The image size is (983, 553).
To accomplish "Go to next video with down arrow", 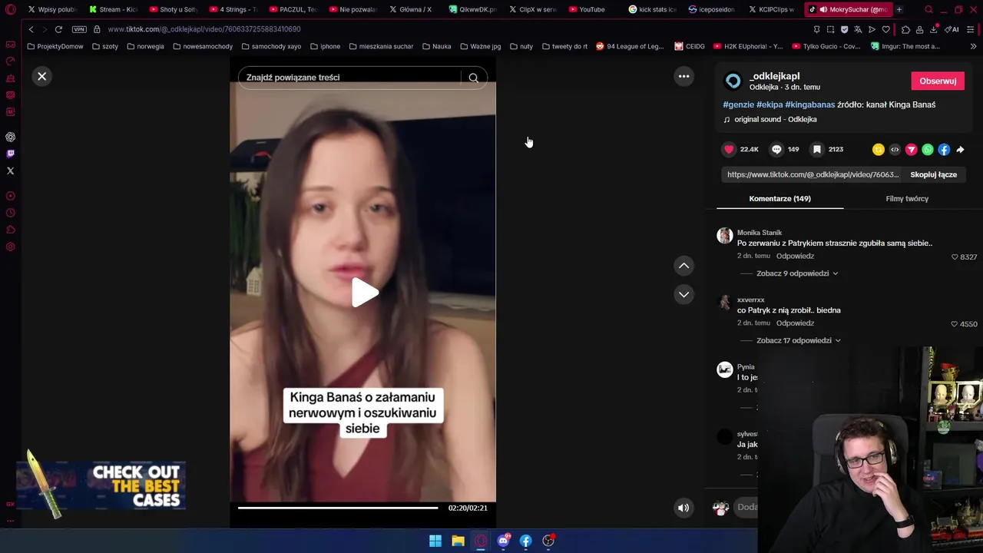I will [x=683, y=294].
